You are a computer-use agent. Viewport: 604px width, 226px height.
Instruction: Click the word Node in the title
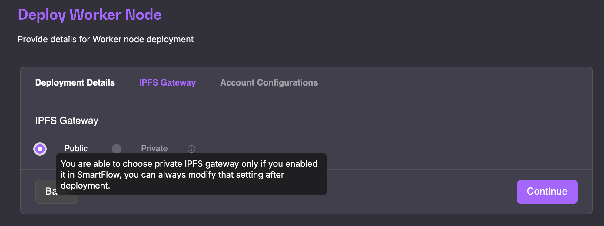[x=143, y=15]
